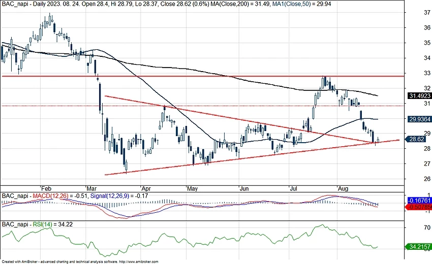Click the 35 price axis label
This screenshot has height=264, width=432.
click(x=427, y=43)
